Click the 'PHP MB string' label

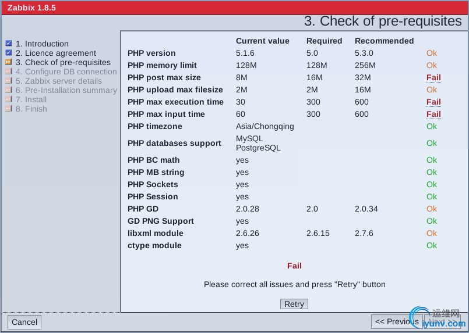[156, 173]
